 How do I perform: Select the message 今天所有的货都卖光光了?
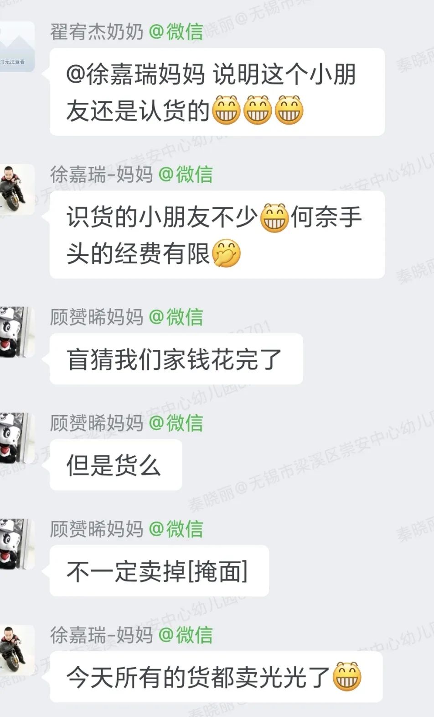(216, 677)
